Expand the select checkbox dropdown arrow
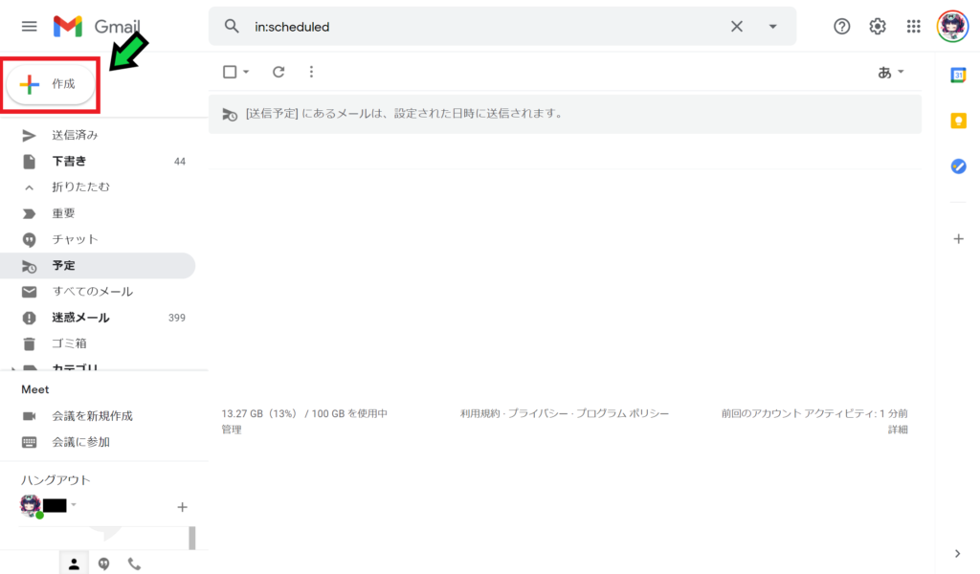 (246, 72)
